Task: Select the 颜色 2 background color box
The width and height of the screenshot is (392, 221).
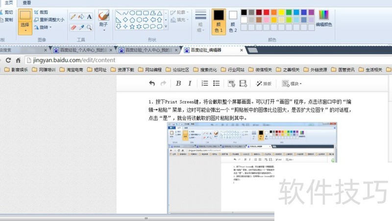Action: 233,19
